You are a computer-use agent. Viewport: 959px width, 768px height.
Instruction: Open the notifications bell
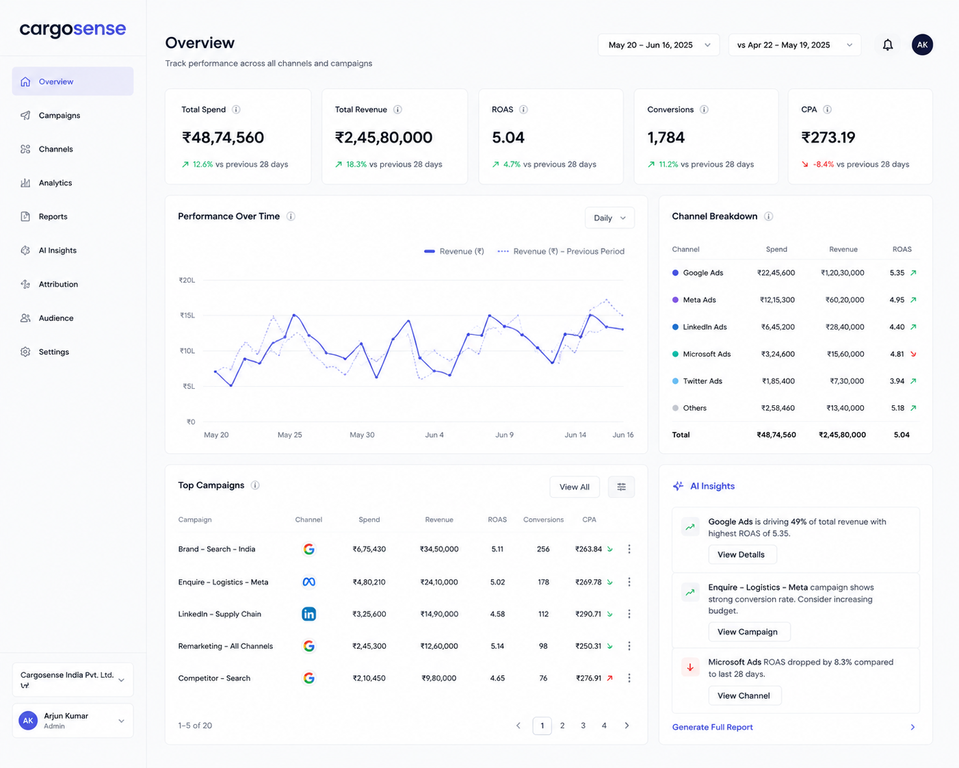coord(887,45)
